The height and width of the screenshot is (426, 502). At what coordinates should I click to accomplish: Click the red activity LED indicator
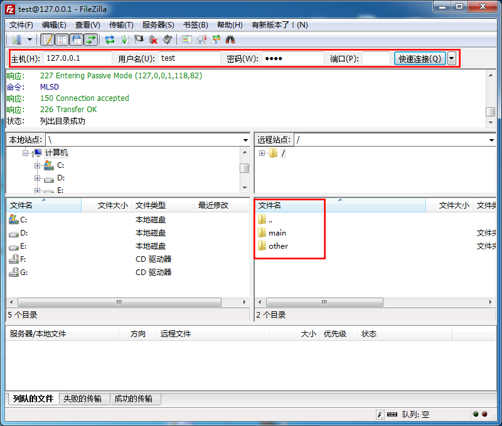(484, 414)
